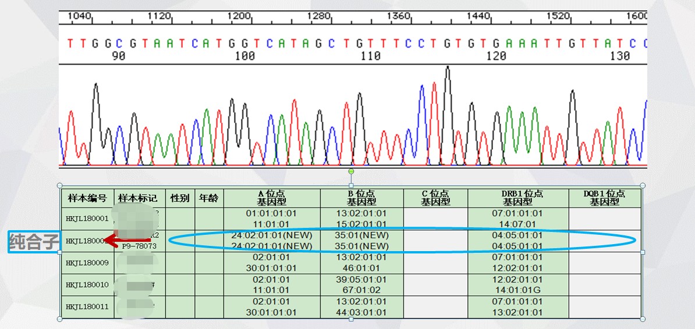
Task: Click the table's top-right corner resize handle
Action: [643, 185]
